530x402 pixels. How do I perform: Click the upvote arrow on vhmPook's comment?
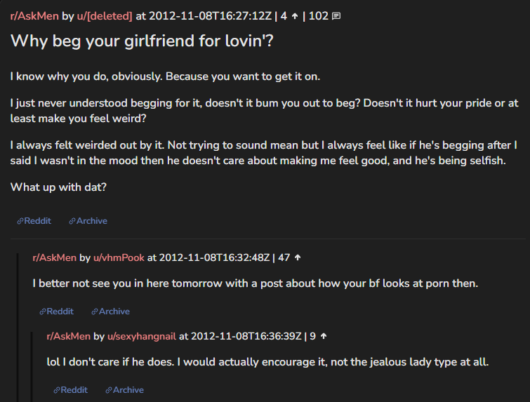pos(298,257)
